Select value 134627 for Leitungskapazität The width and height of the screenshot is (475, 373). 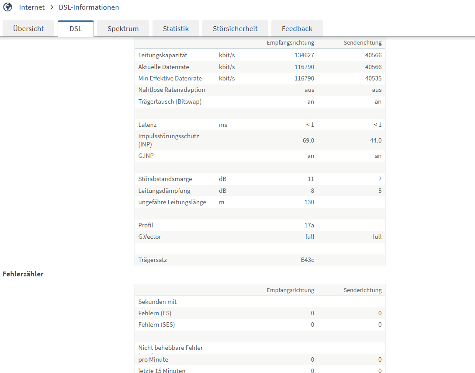click(304, 55)
